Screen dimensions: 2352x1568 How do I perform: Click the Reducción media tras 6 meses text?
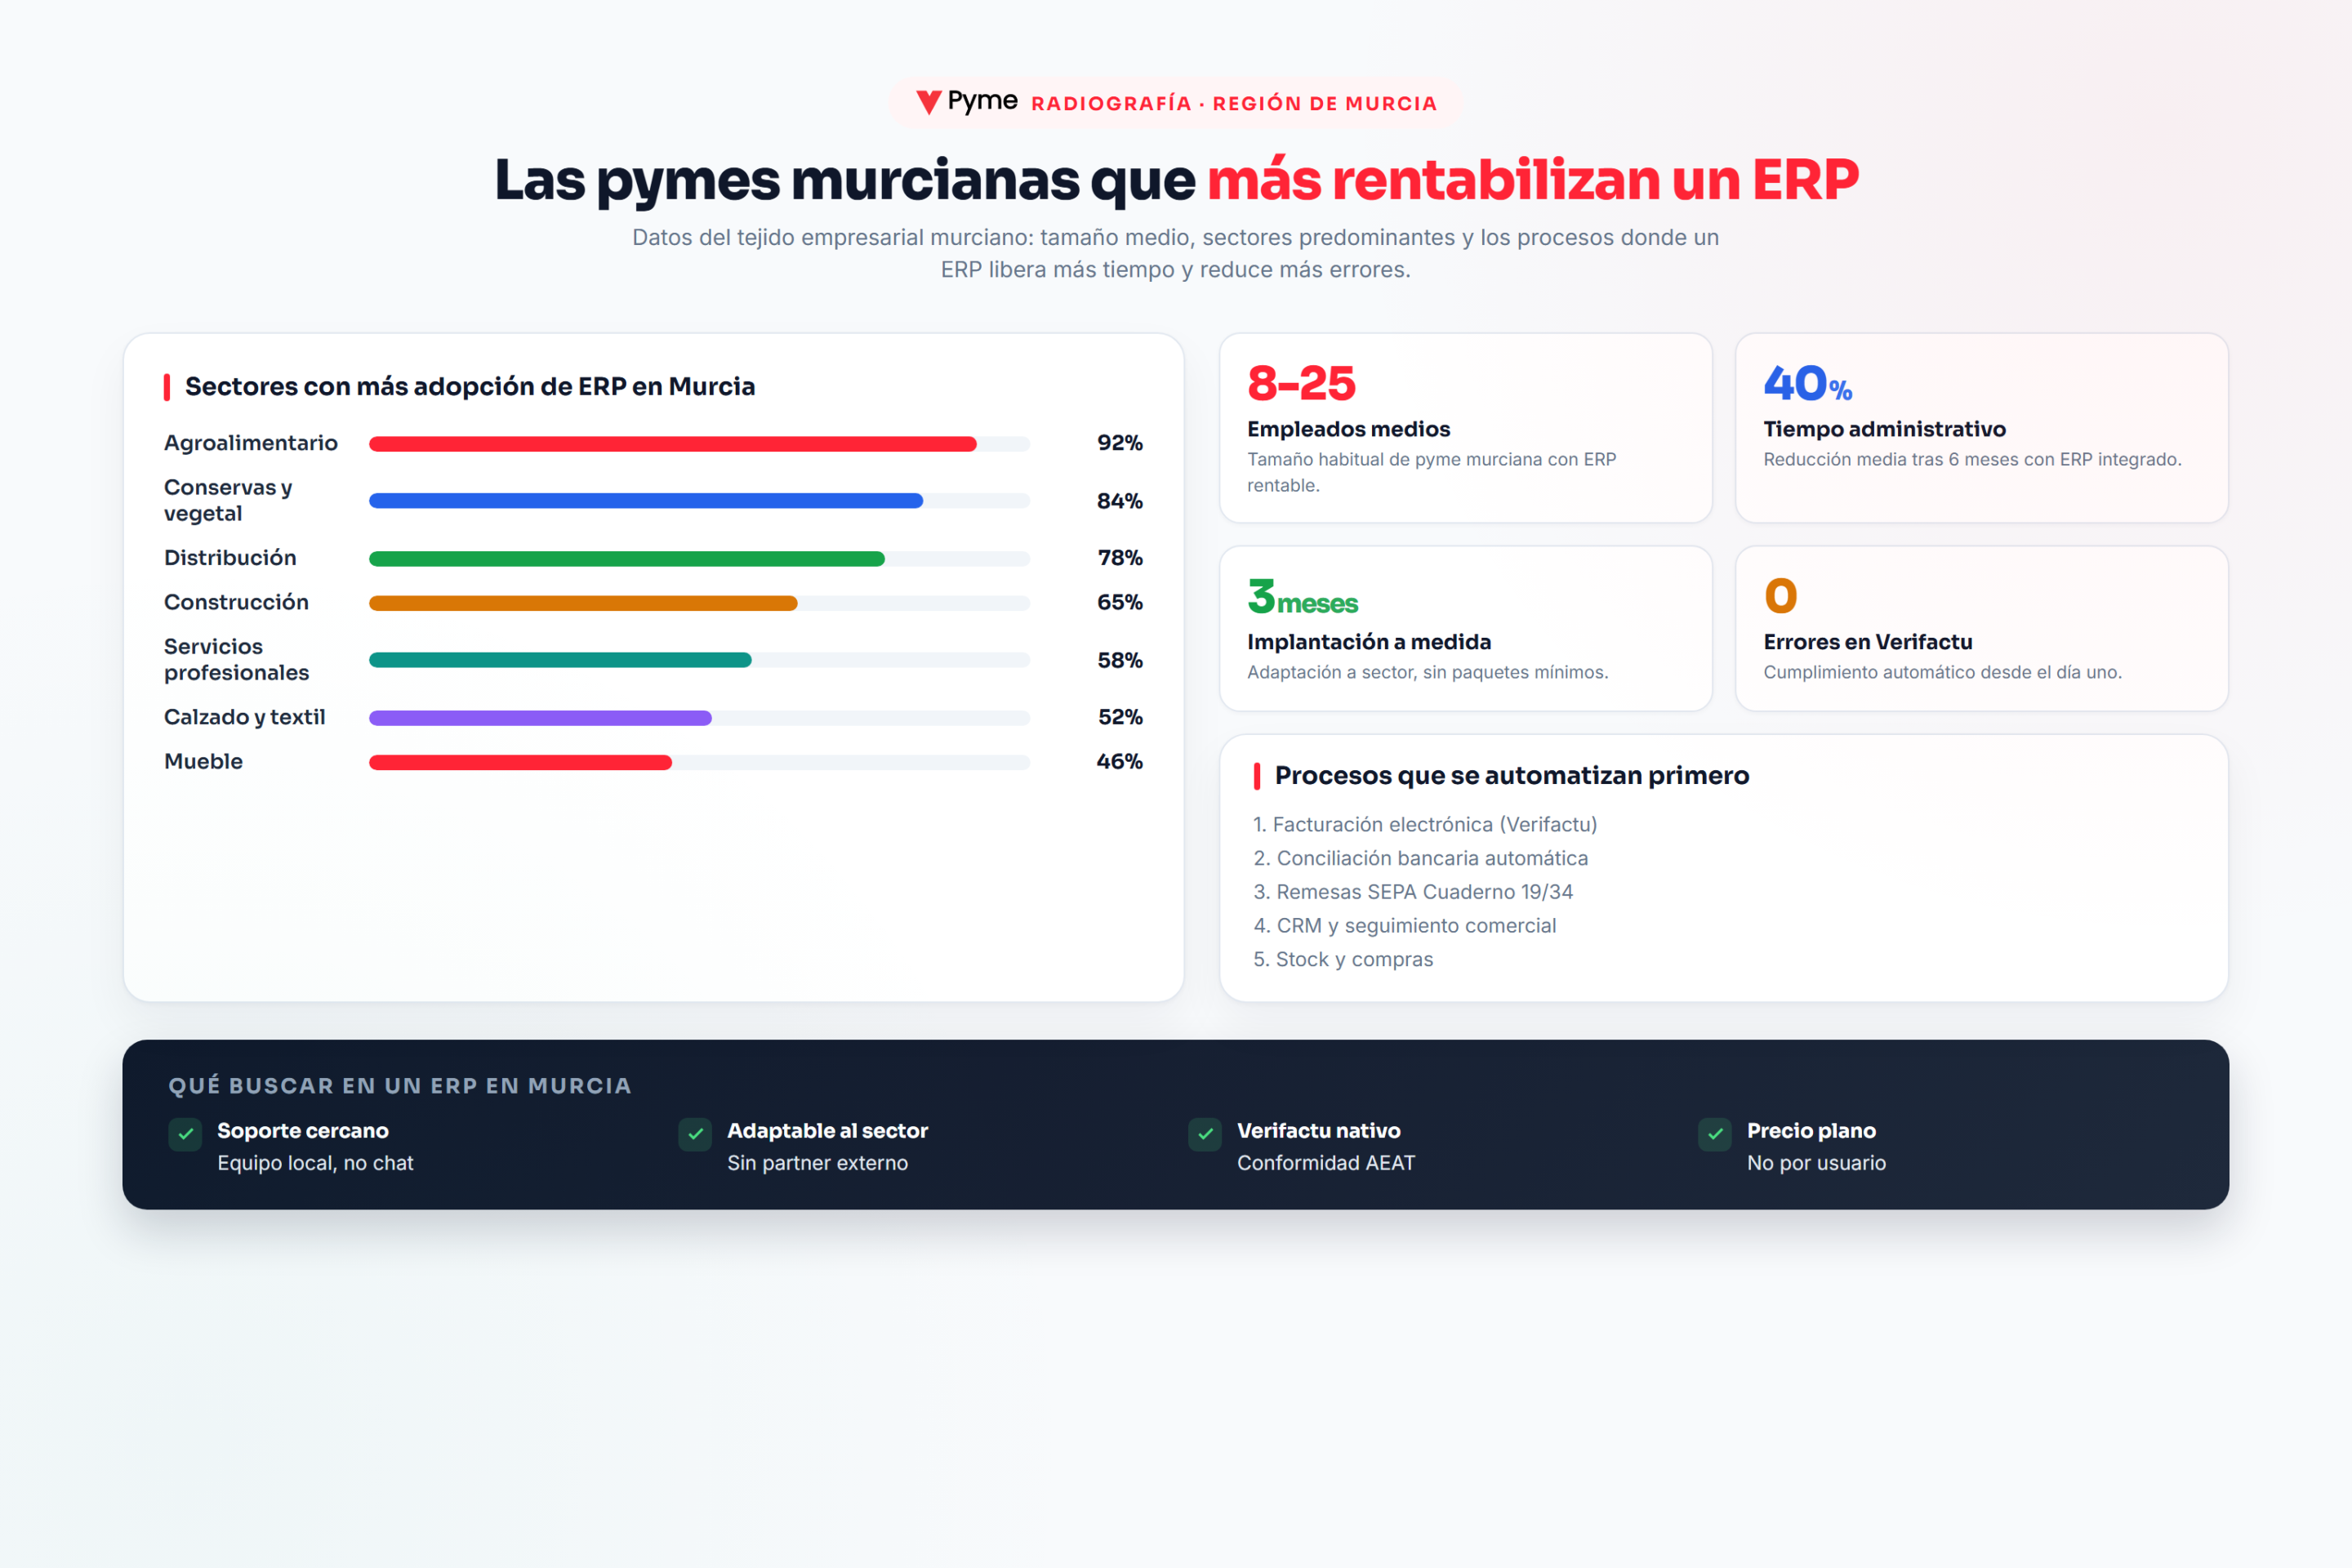1973,459
